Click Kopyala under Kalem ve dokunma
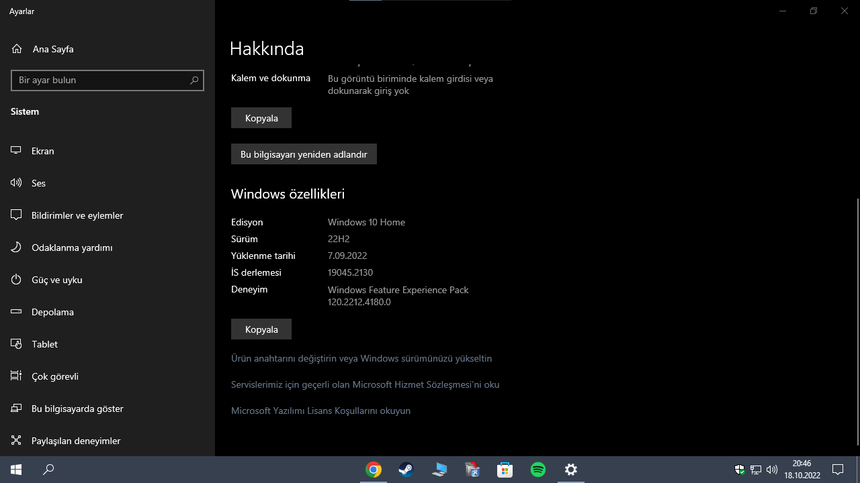The width and height of the screenshot is (860, 483). [x=261, y=118]
